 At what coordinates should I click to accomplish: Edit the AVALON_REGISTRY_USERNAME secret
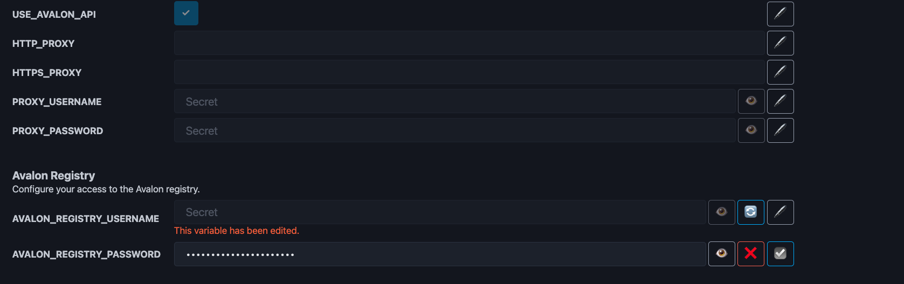point(780,212)
